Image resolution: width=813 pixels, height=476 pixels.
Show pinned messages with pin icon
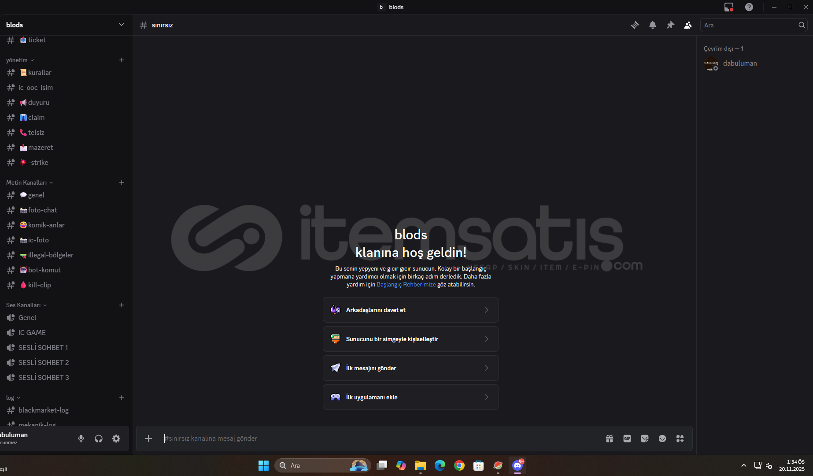point(670,25)
